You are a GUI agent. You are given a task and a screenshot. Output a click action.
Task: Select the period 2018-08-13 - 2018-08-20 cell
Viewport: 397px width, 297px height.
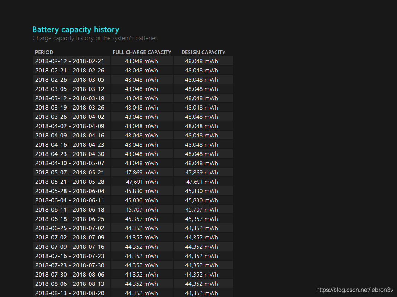pos(70,293)
